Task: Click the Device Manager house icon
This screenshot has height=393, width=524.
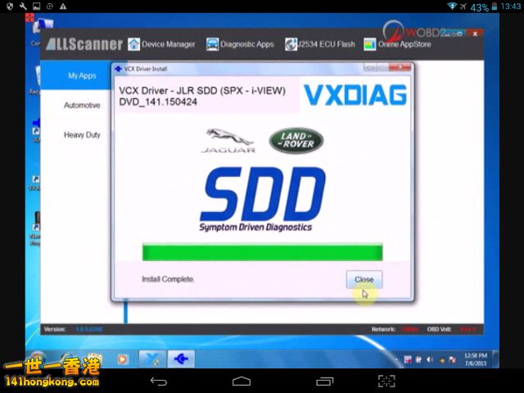Action: [133, 44]
